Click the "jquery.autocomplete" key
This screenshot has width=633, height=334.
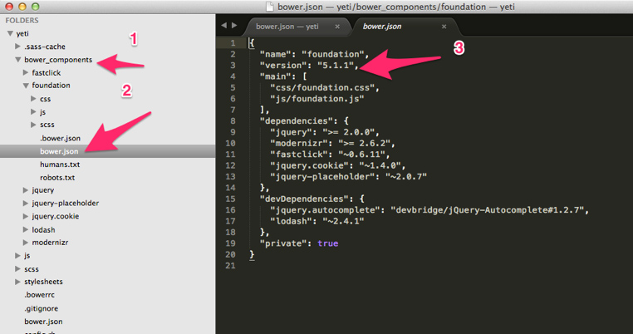pos(326,209)
